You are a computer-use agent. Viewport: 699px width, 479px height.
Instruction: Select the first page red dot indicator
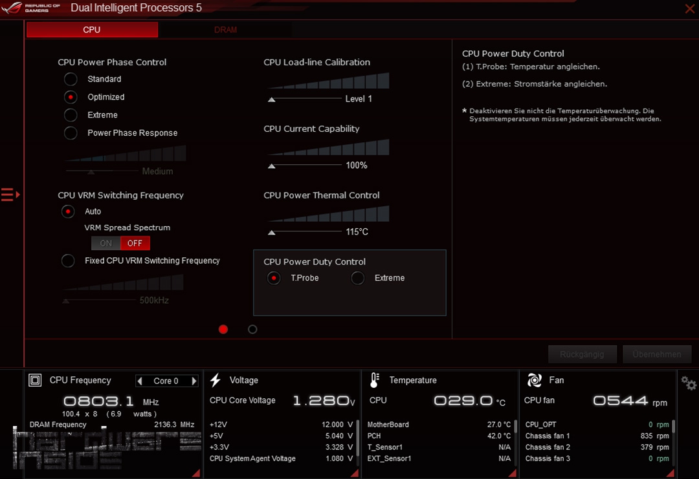point(223,330)
